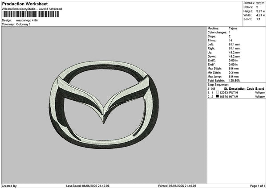267x189 pixels.
Task: Click the Colors value 2
Action: point(257,7)
